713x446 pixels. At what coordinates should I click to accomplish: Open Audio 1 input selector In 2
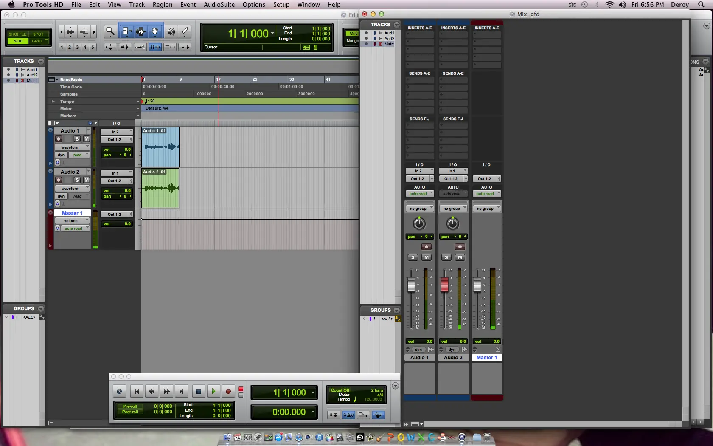pyautogui.click(x=117, y=132)
